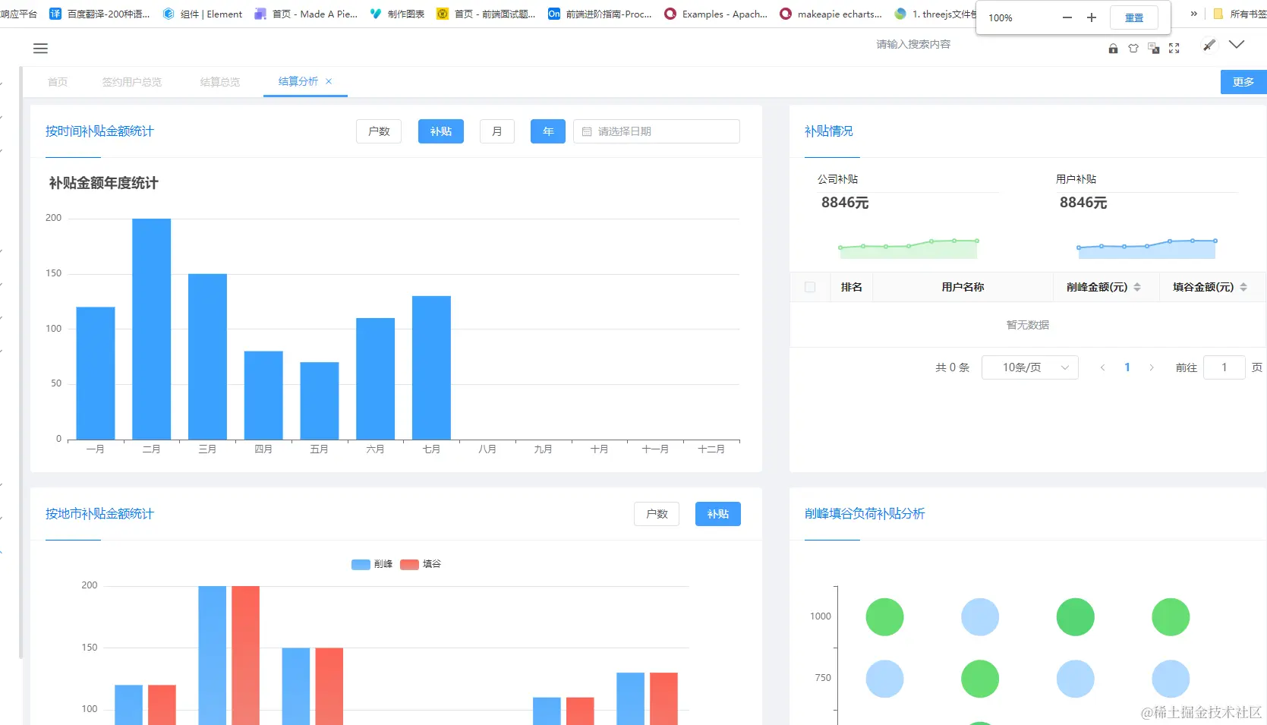Sort by 削峰金额(元) column
This screenshot has width=1267, height=725.
click(x=1137, y=287)
